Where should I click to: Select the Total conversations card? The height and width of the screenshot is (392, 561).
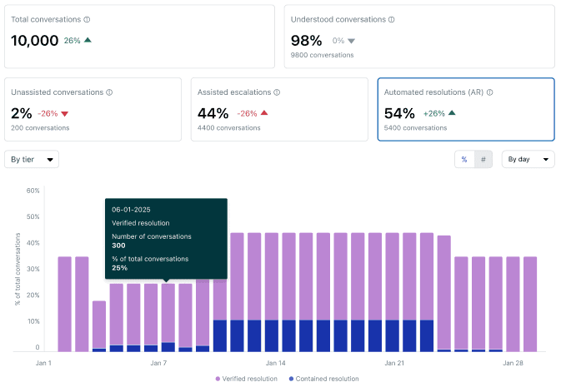pos(139,37)
